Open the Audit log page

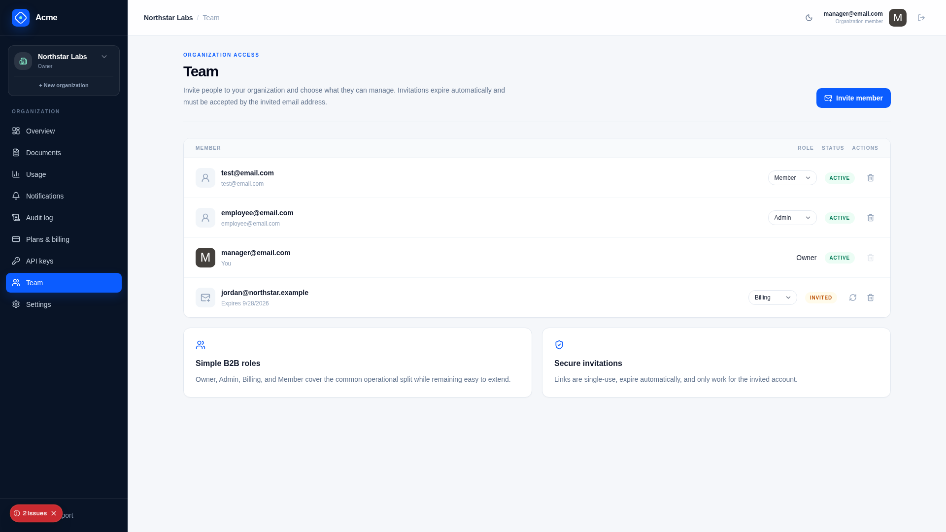tap(64, 218)
